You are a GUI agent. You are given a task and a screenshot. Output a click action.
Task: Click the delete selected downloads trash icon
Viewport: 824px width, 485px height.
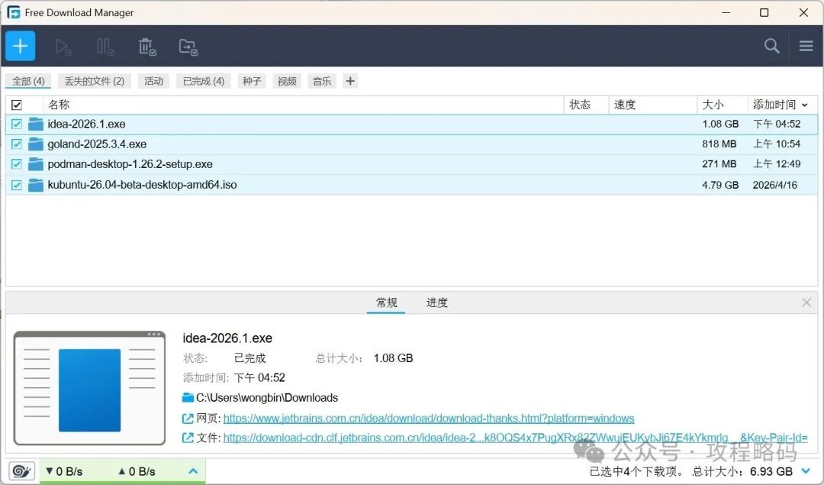pos(147,47)
